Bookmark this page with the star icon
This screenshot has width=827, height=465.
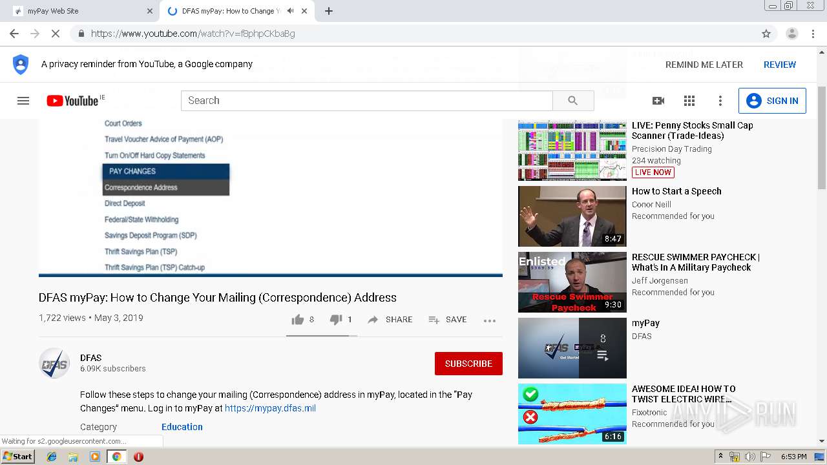coord(766,34)
